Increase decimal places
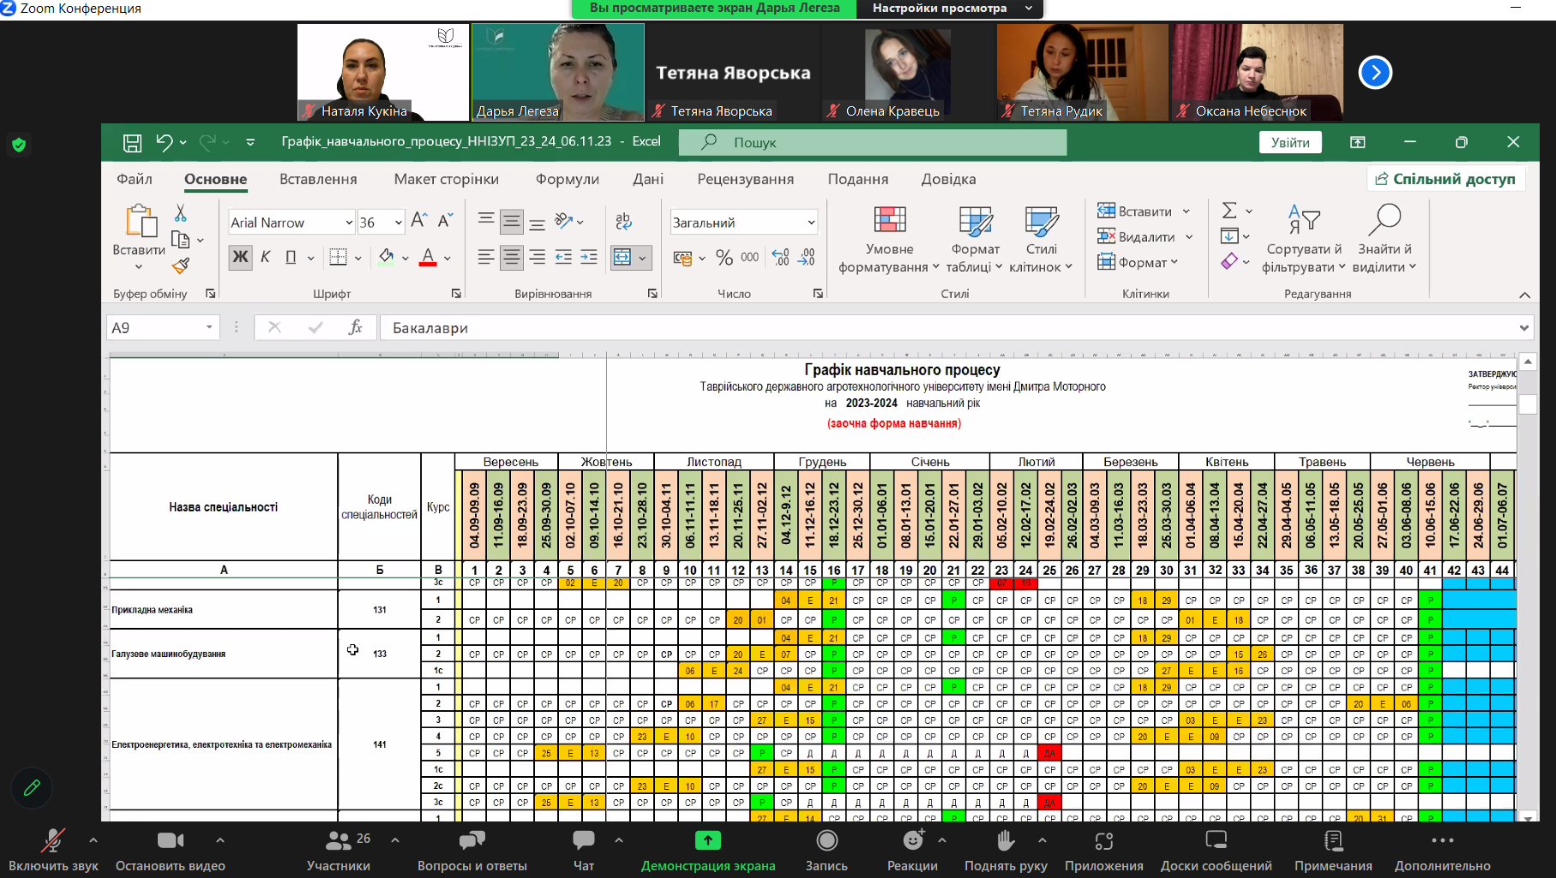 [x=780, y=257]
